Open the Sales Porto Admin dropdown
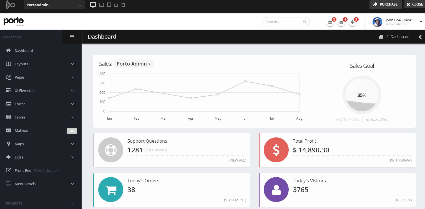 tap(134, 64)
